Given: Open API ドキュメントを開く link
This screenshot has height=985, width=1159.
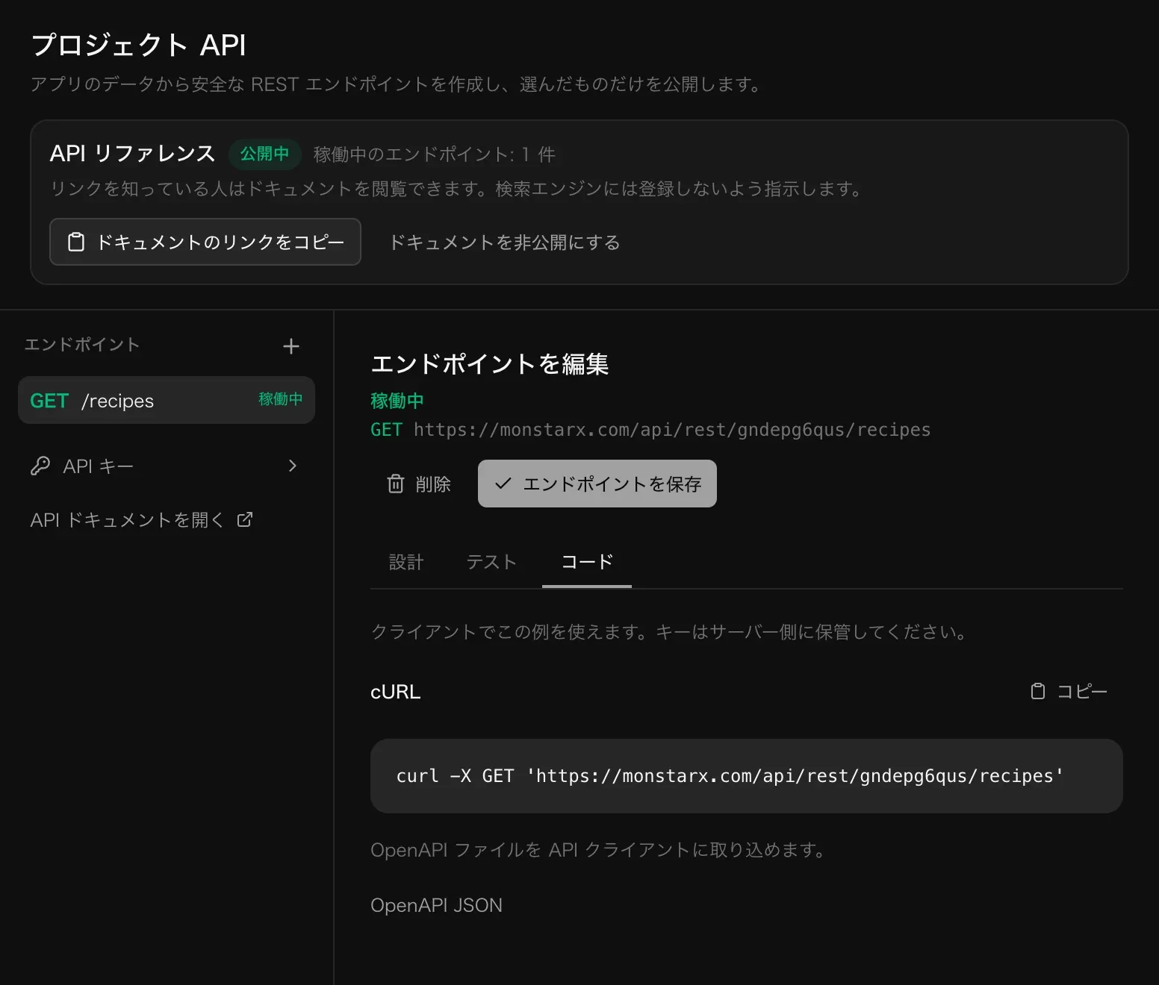Looking at the screenshot, I should point(142,519).
